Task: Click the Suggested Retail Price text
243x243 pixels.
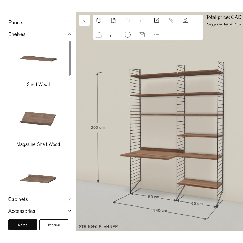Action: [224, 24]
